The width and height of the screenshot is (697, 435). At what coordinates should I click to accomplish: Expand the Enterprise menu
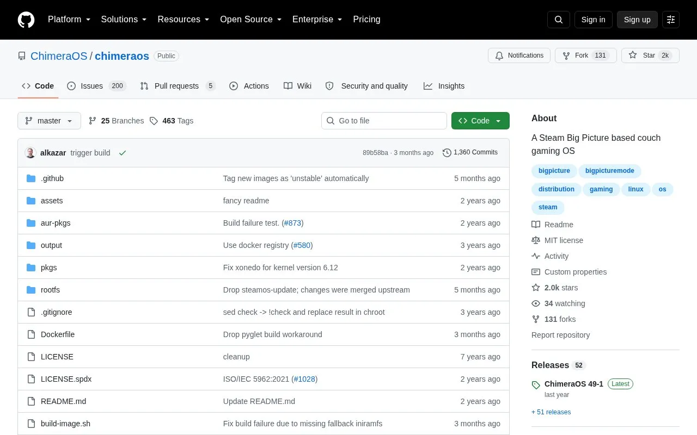tap(317, 20)
